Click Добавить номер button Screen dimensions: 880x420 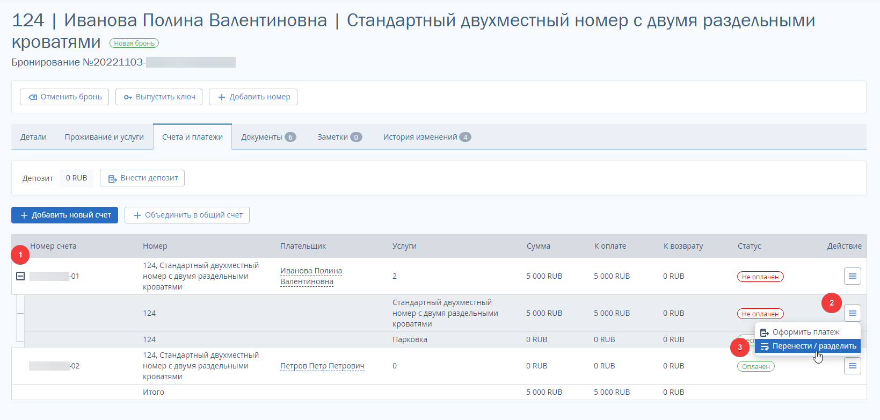253,97
